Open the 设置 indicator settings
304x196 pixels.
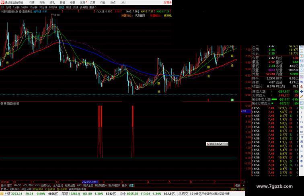[x=131, y=186]
